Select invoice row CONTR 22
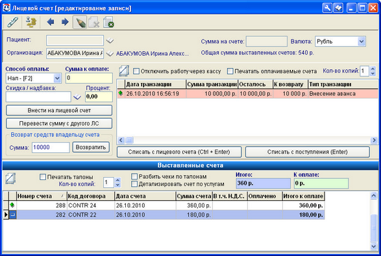This screenshot has width=381, height=256. click(x=164, y=215)
